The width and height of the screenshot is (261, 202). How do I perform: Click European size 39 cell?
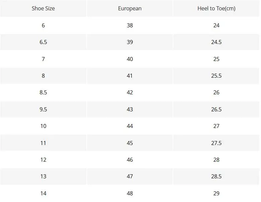point(130,42)
